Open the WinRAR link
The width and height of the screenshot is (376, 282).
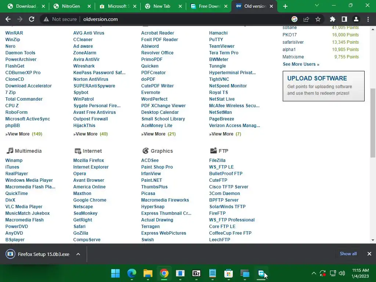[x=14, y=33]
